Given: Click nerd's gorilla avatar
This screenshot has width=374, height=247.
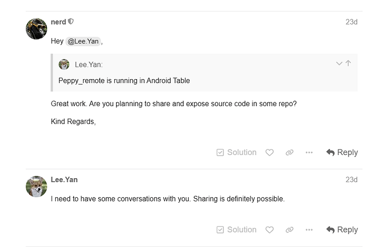Looking at the screenshot, I should point(36,29).
